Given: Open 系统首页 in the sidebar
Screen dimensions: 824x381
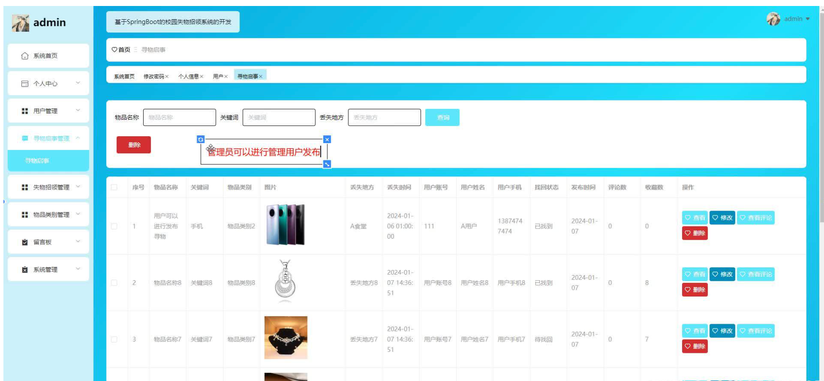Looking at the screenshot, I should pos(48,56).
